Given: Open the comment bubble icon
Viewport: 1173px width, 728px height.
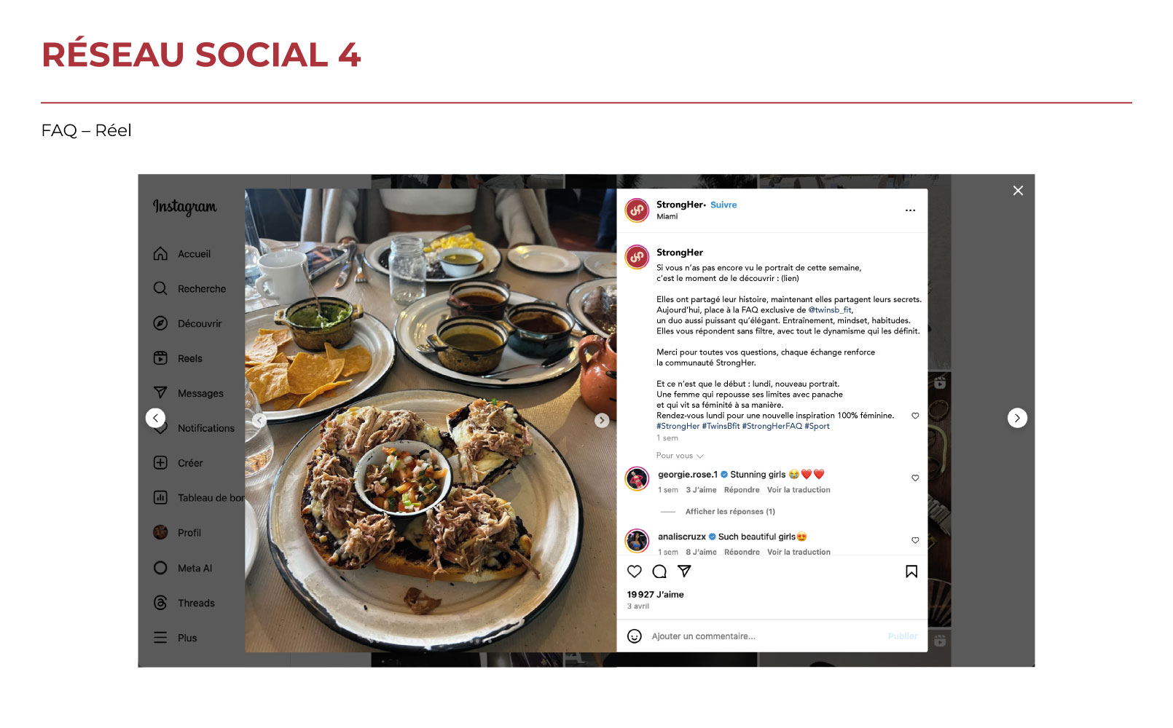Looking at the screenshot, I should click(x=659, y=571).
